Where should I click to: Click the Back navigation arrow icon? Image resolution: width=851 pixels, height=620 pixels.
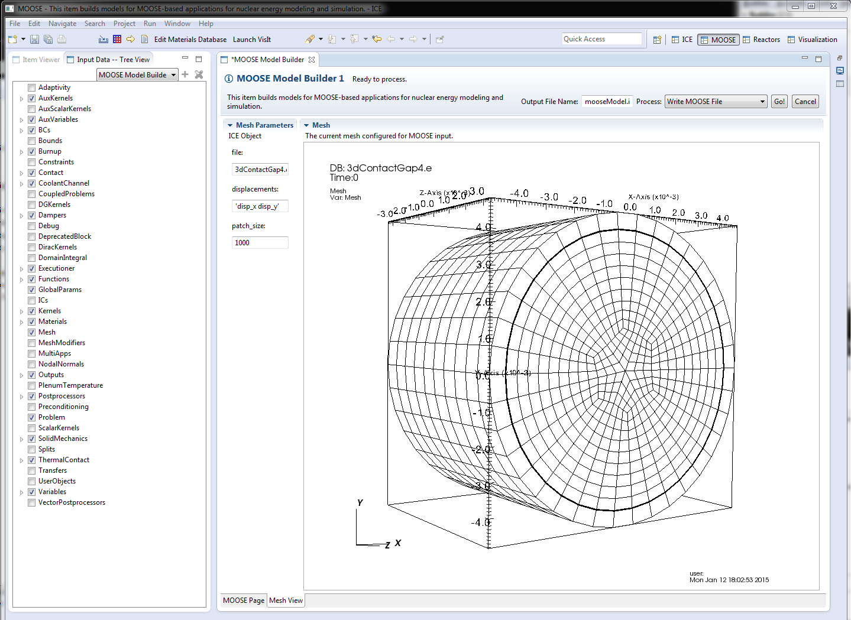pyautogui.click(x=391, y=40)
